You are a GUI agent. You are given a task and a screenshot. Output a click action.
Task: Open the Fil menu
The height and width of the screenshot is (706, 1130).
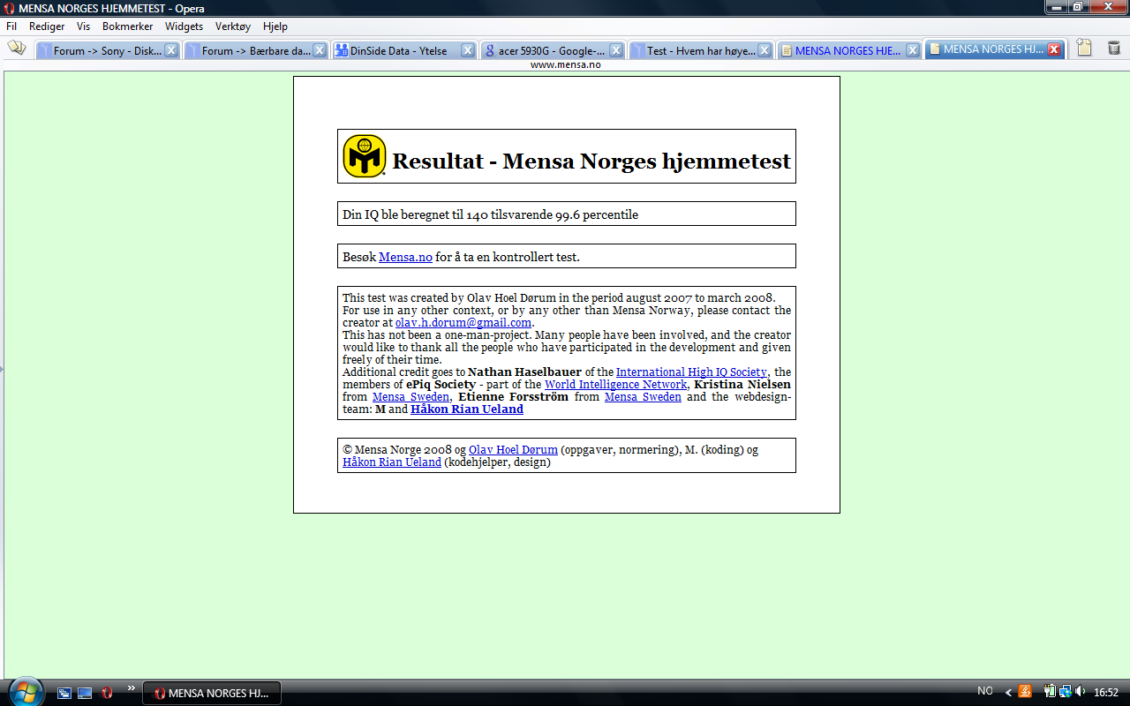[x=11, y=26]
